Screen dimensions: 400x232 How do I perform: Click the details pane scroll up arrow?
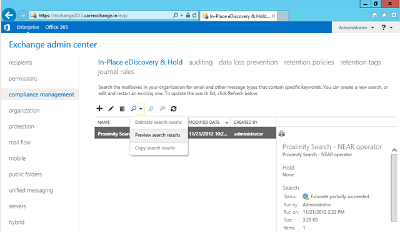click(x=394, y=150)
